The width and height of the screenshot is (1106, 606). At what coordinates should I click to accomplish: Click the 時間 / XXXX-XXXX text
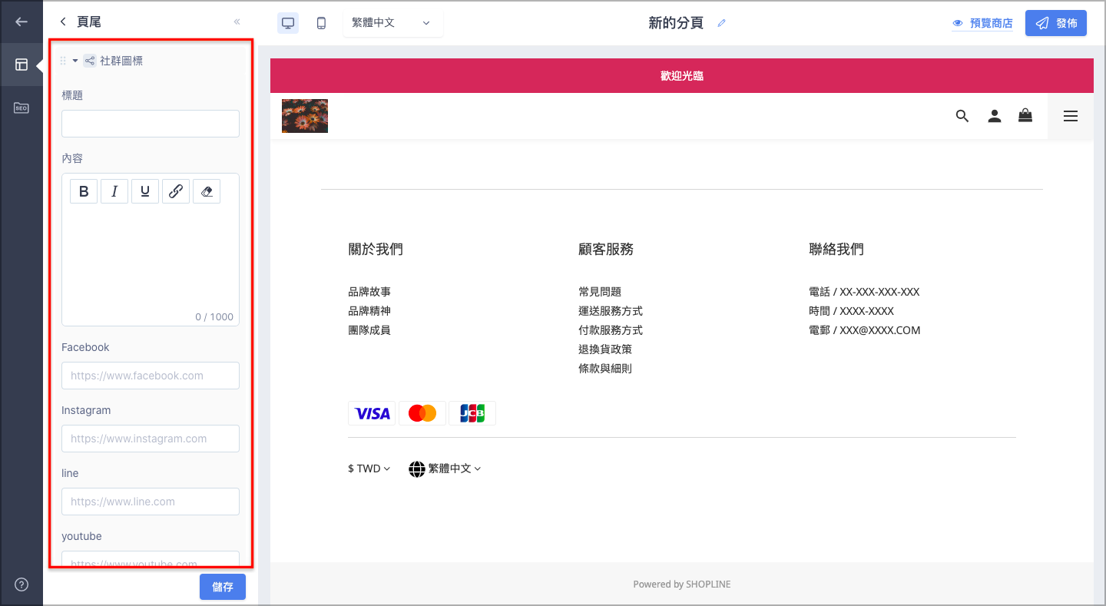[x=851, y=311]
